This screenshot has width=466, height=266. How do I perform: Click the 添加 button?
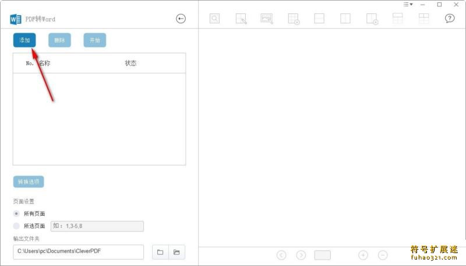[x=24, y=40]
